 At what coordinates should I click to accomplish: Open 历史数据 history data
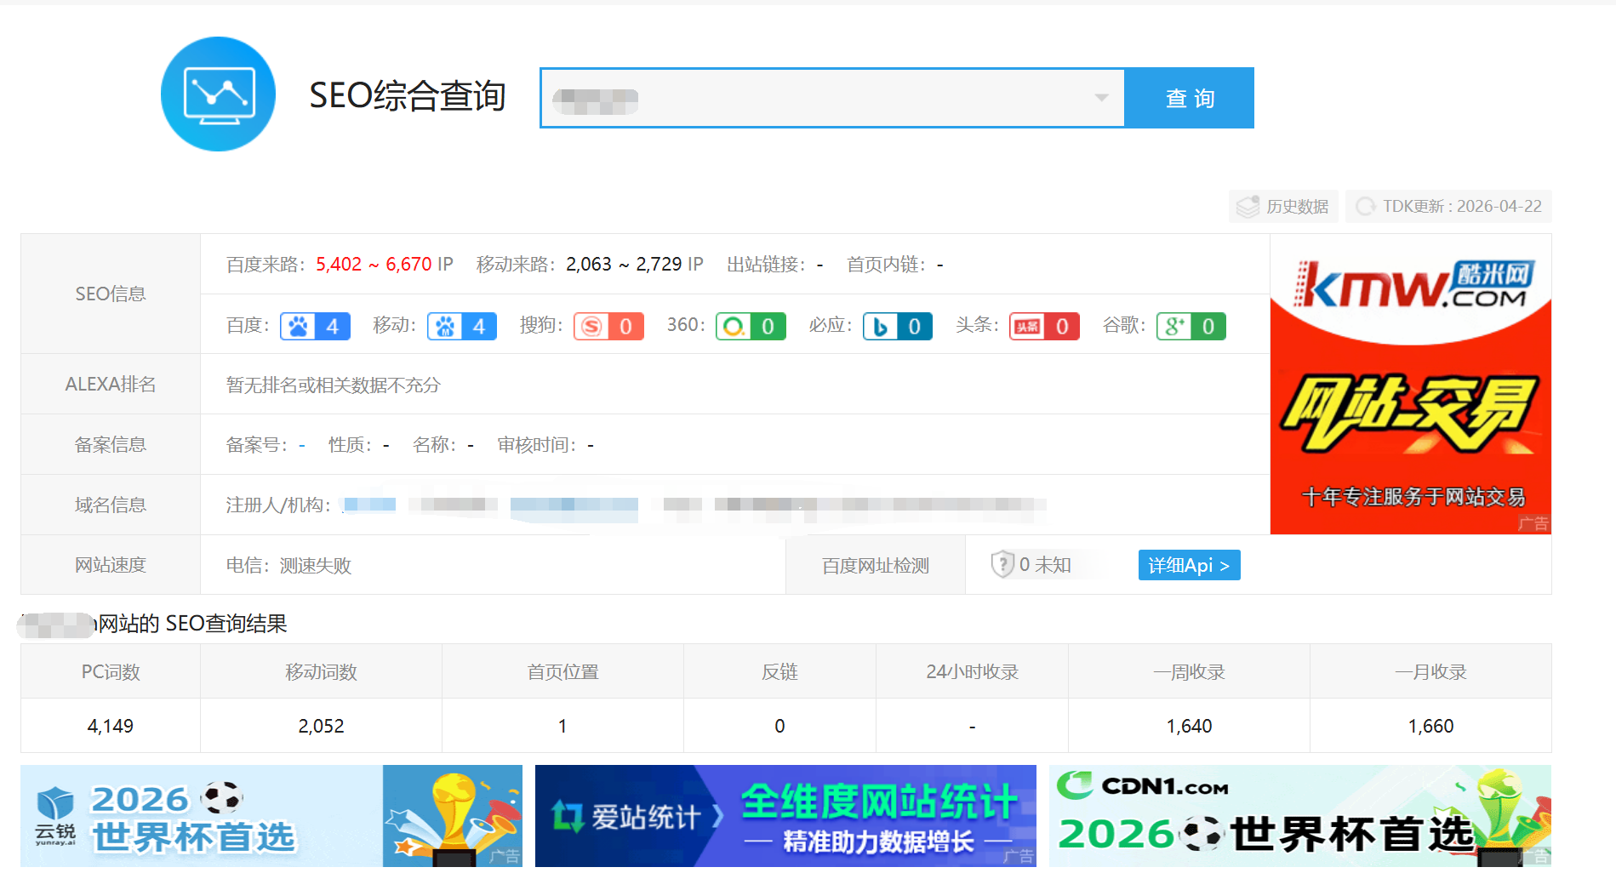coord(1283,207)
